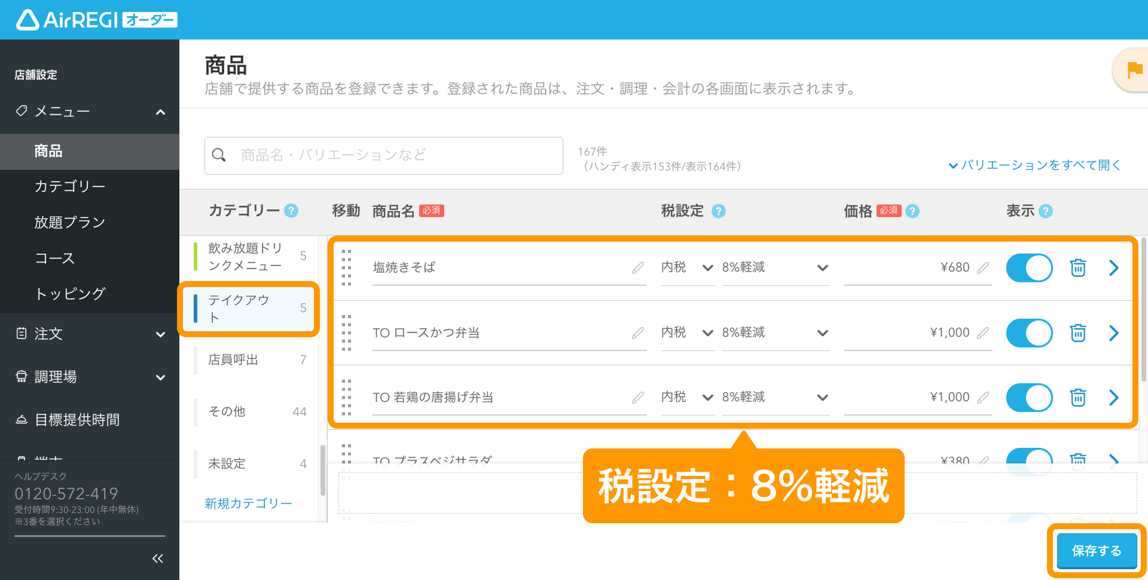Screen dimensions: 1148x580
Task: Open help for 税設定 column
Action: 719,211
